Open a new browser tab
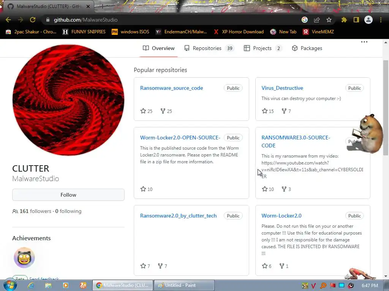 (102, 7)
